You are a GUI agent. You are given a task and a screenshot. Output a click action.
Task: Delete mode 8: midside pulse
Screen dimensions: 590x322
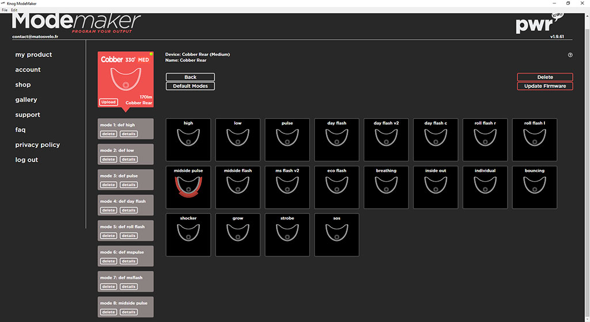tap(108, 312)
